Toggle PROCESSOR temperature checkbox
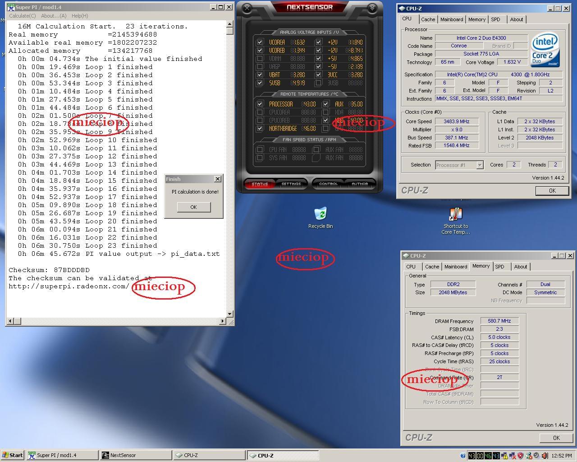 260,104
